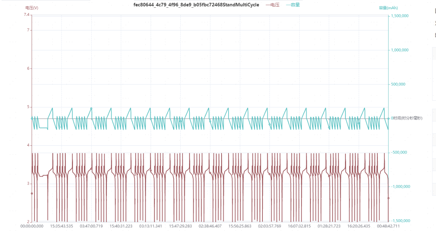Click time label 00:48:42.711
This screenshot has width=436, height=239.
click(388, 226)
